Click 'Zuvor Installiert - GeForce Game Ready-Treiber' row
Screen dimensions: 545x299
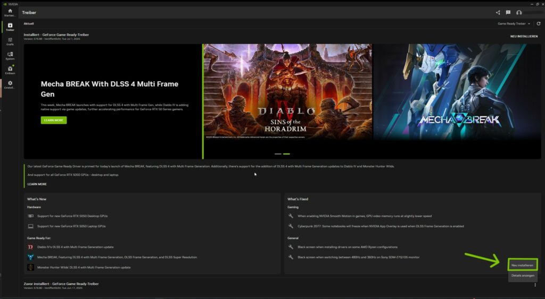point(61,284)
